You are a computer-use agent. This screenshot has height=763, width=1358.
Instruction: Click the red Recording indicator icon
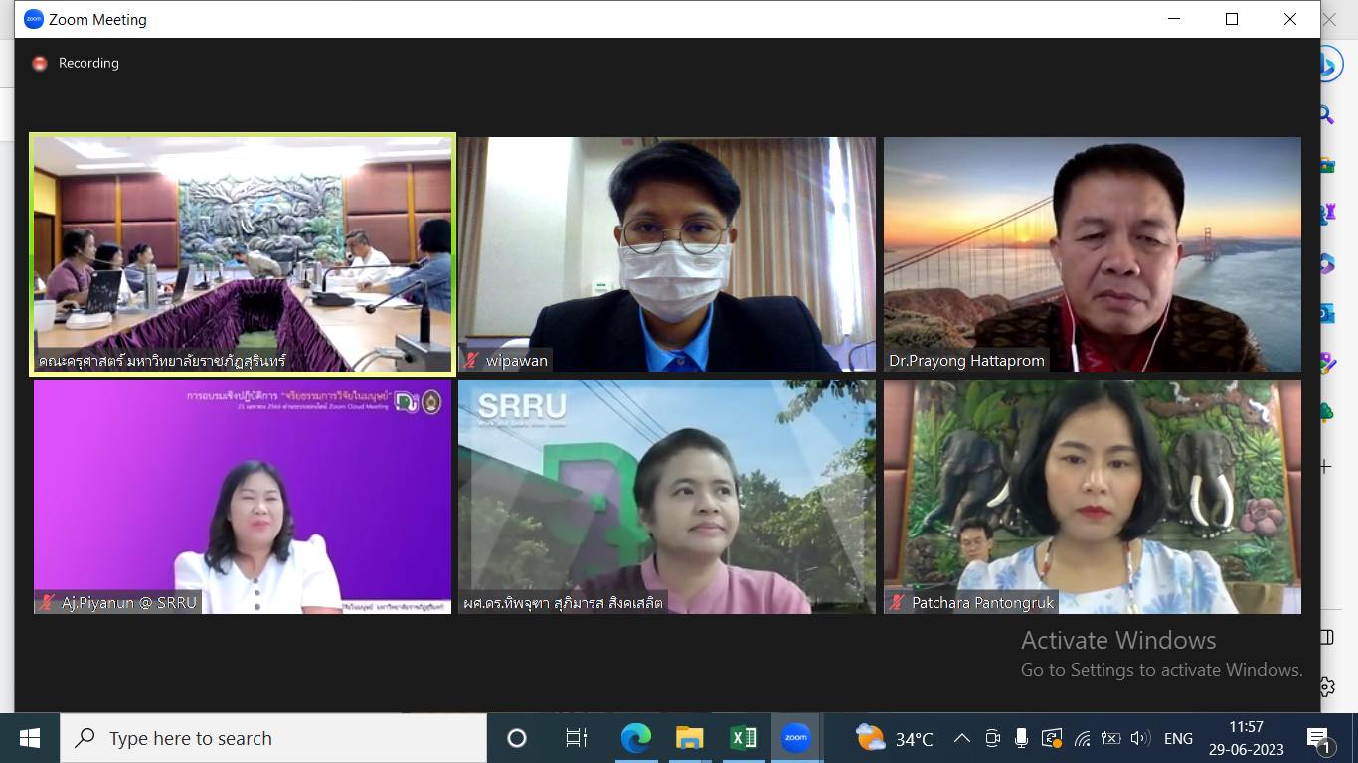click(40, 63)
